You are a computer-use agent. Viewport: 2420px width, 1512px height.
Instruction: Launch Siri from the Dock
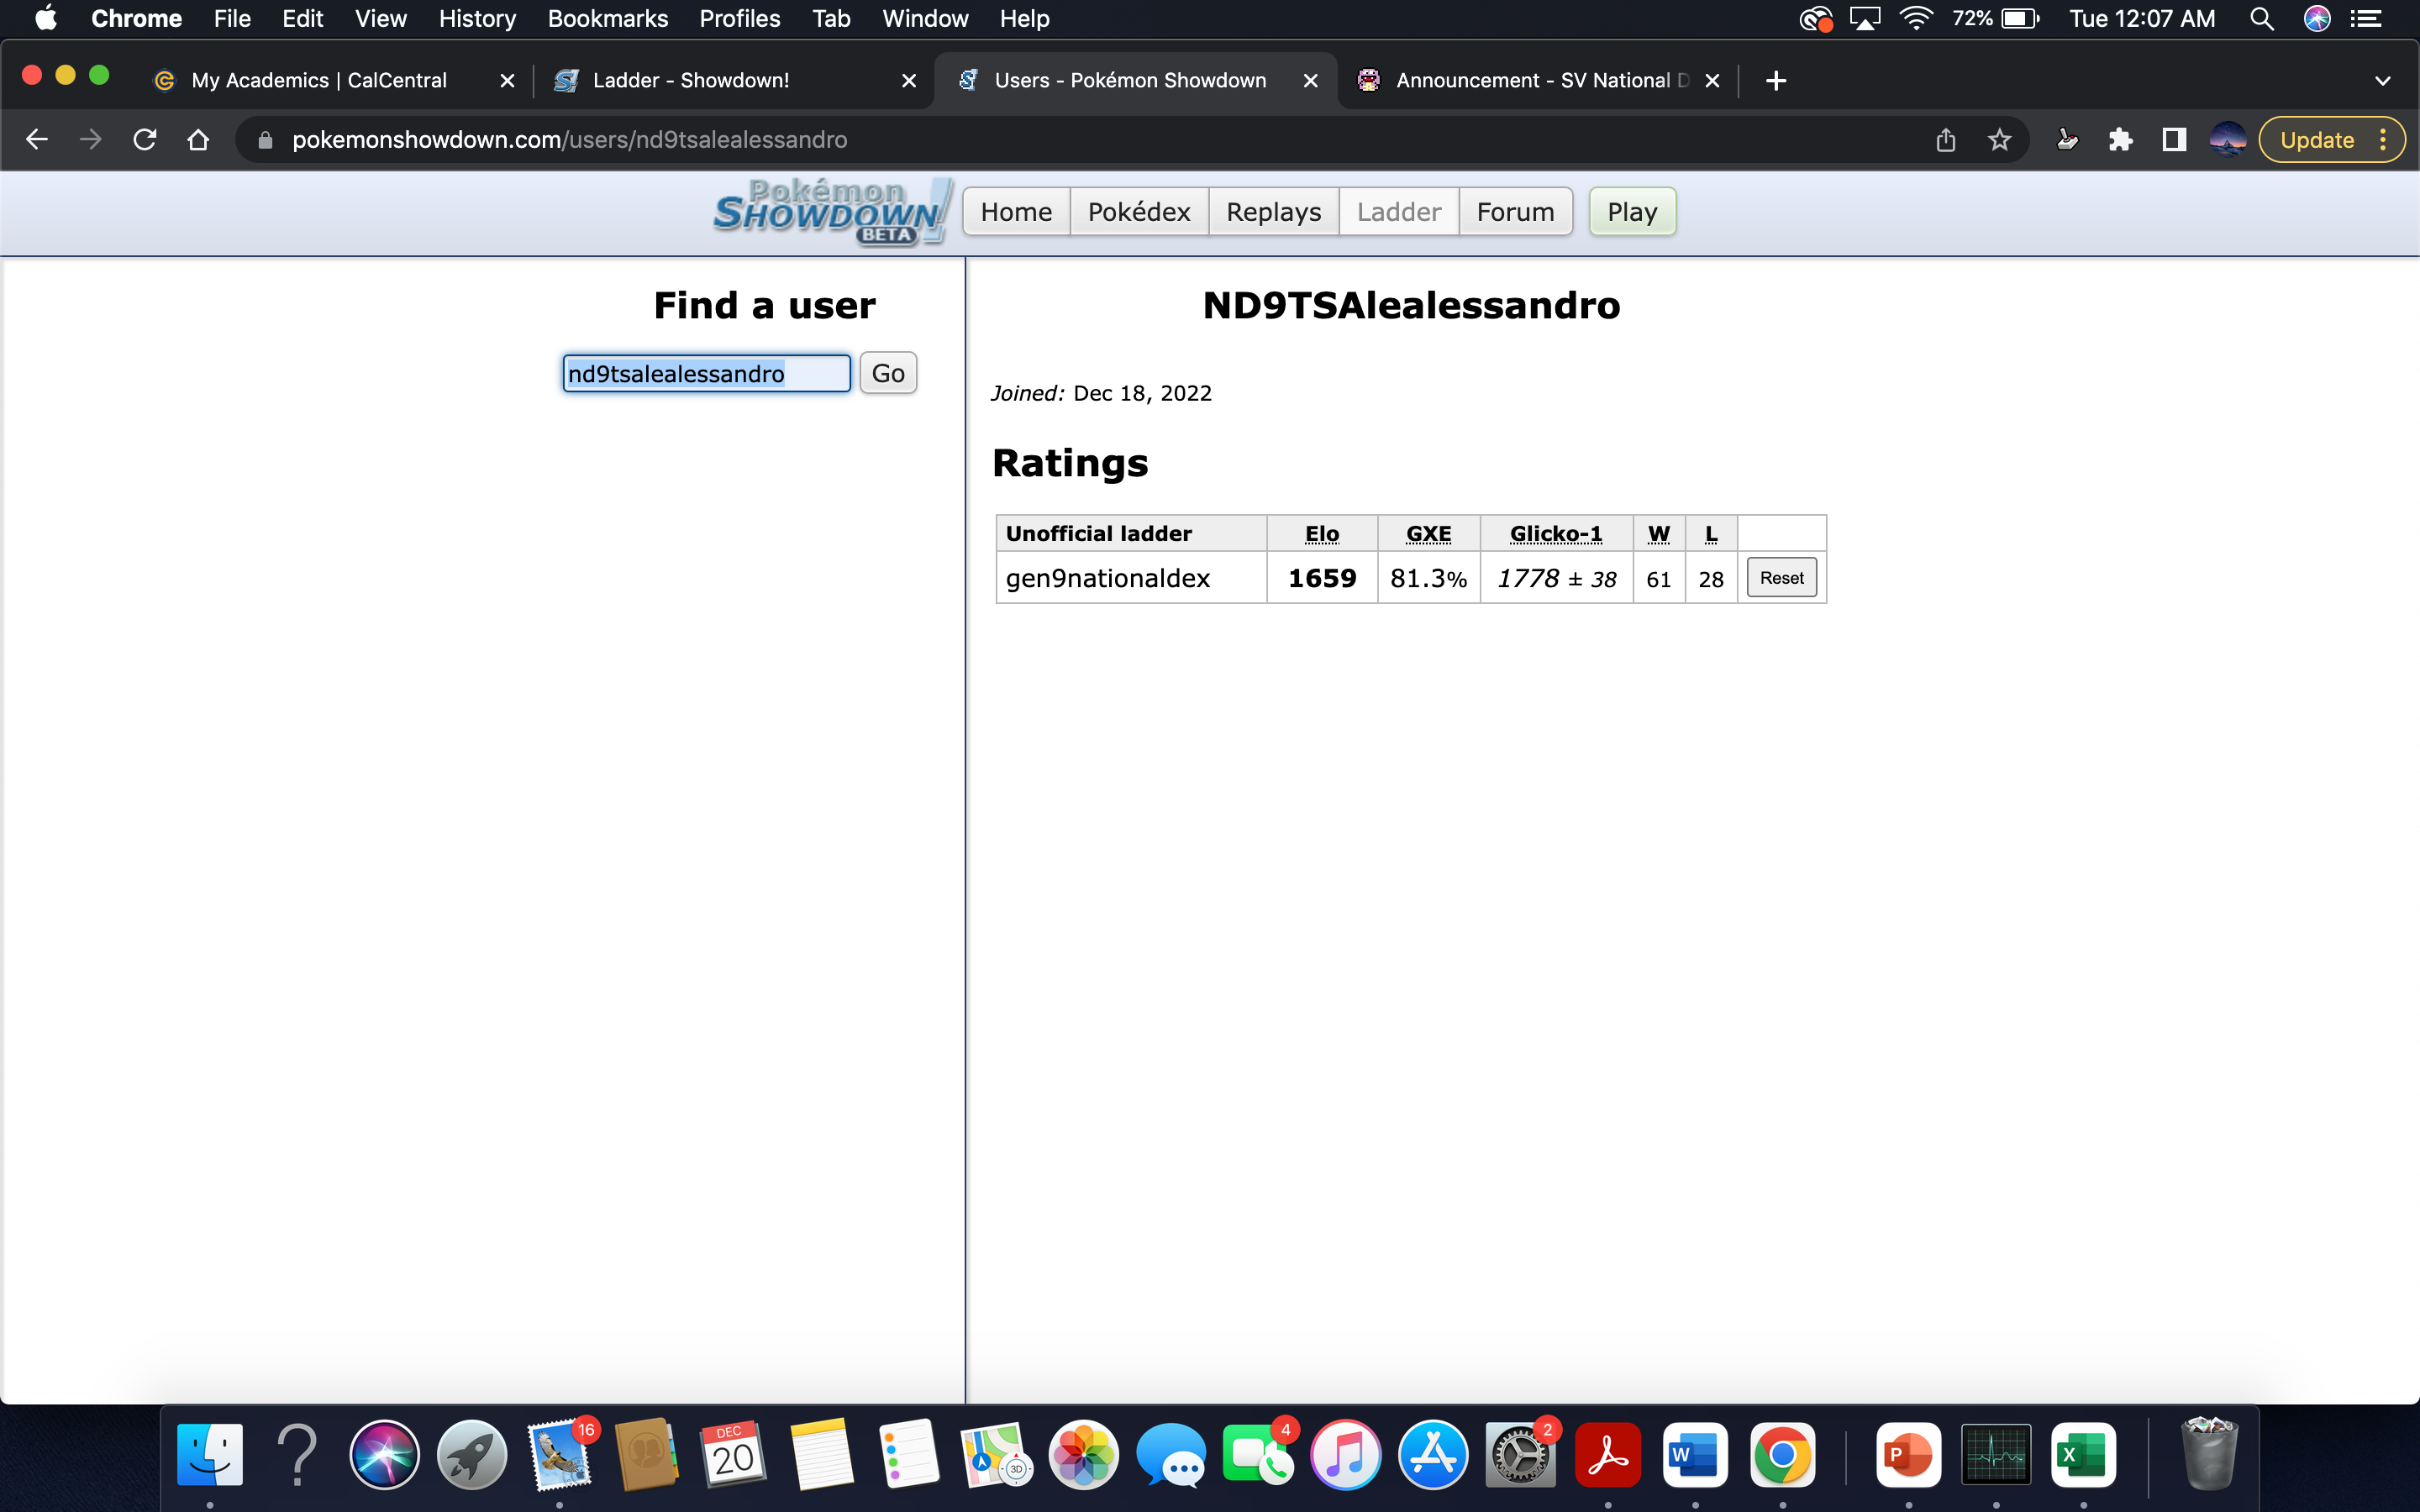tap(385, 1454)
